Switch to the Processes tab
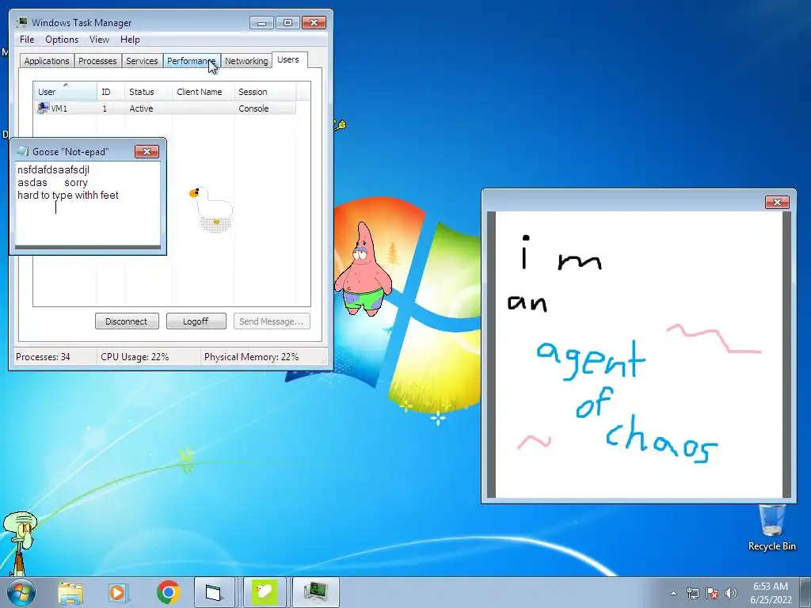The image size is (811, 608). point(97,60)
